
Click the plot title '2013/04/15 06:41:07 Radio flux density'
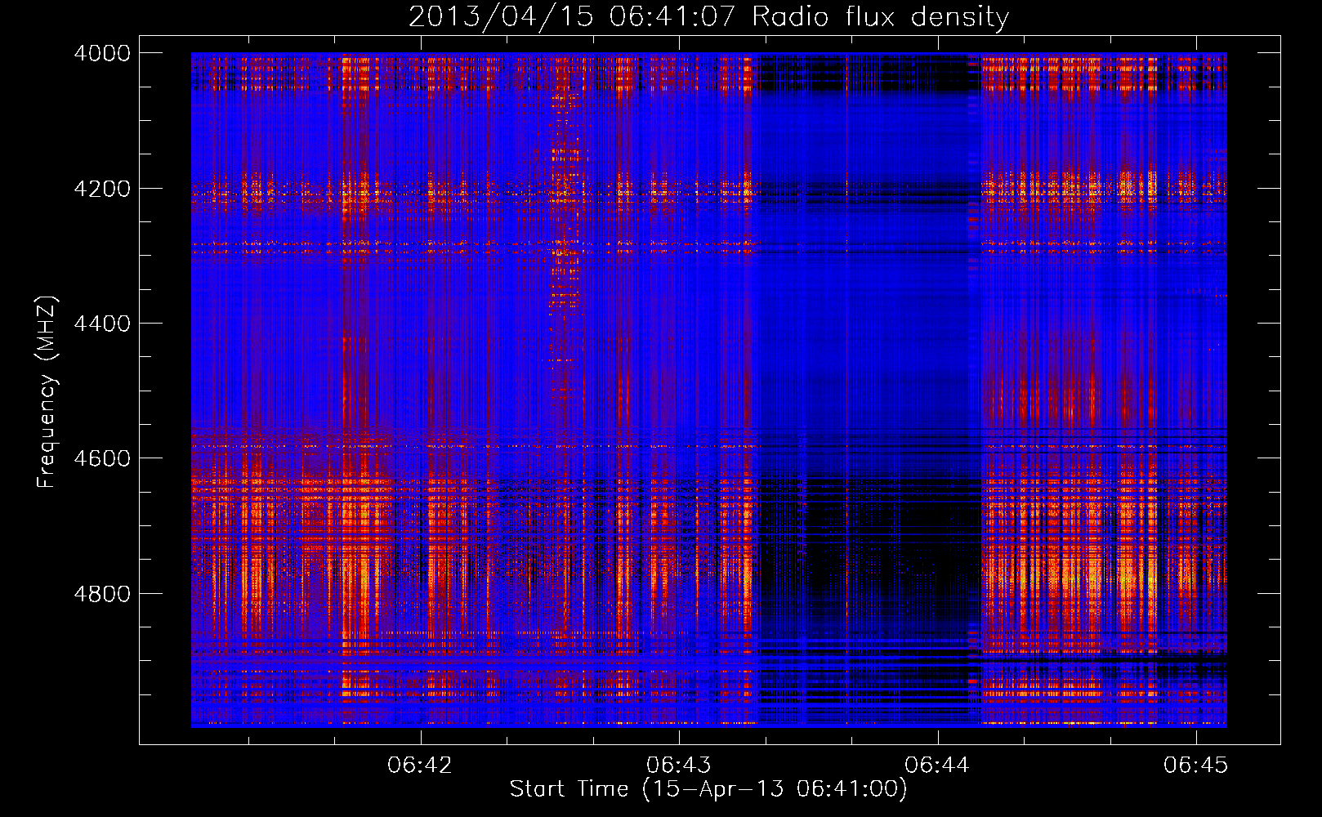coord(708,16)
